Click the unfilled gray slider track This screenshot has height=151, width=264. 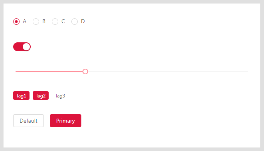(x=168, y=72)
